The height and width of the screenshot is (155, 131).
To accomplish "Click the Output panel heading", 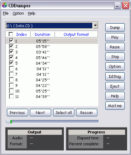I will (34, 132).
